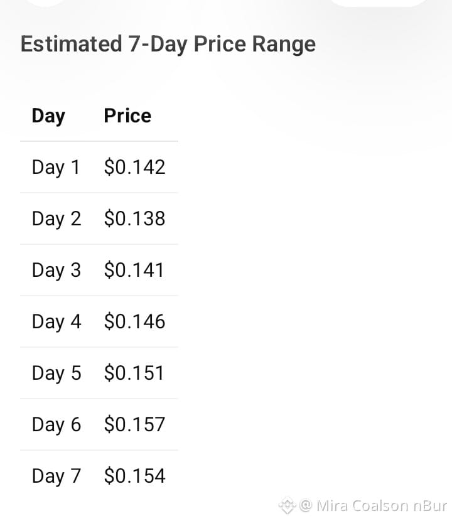Select the Day 4 row label
The height and width of the screenshot is (521, 452).
point(56,322)
